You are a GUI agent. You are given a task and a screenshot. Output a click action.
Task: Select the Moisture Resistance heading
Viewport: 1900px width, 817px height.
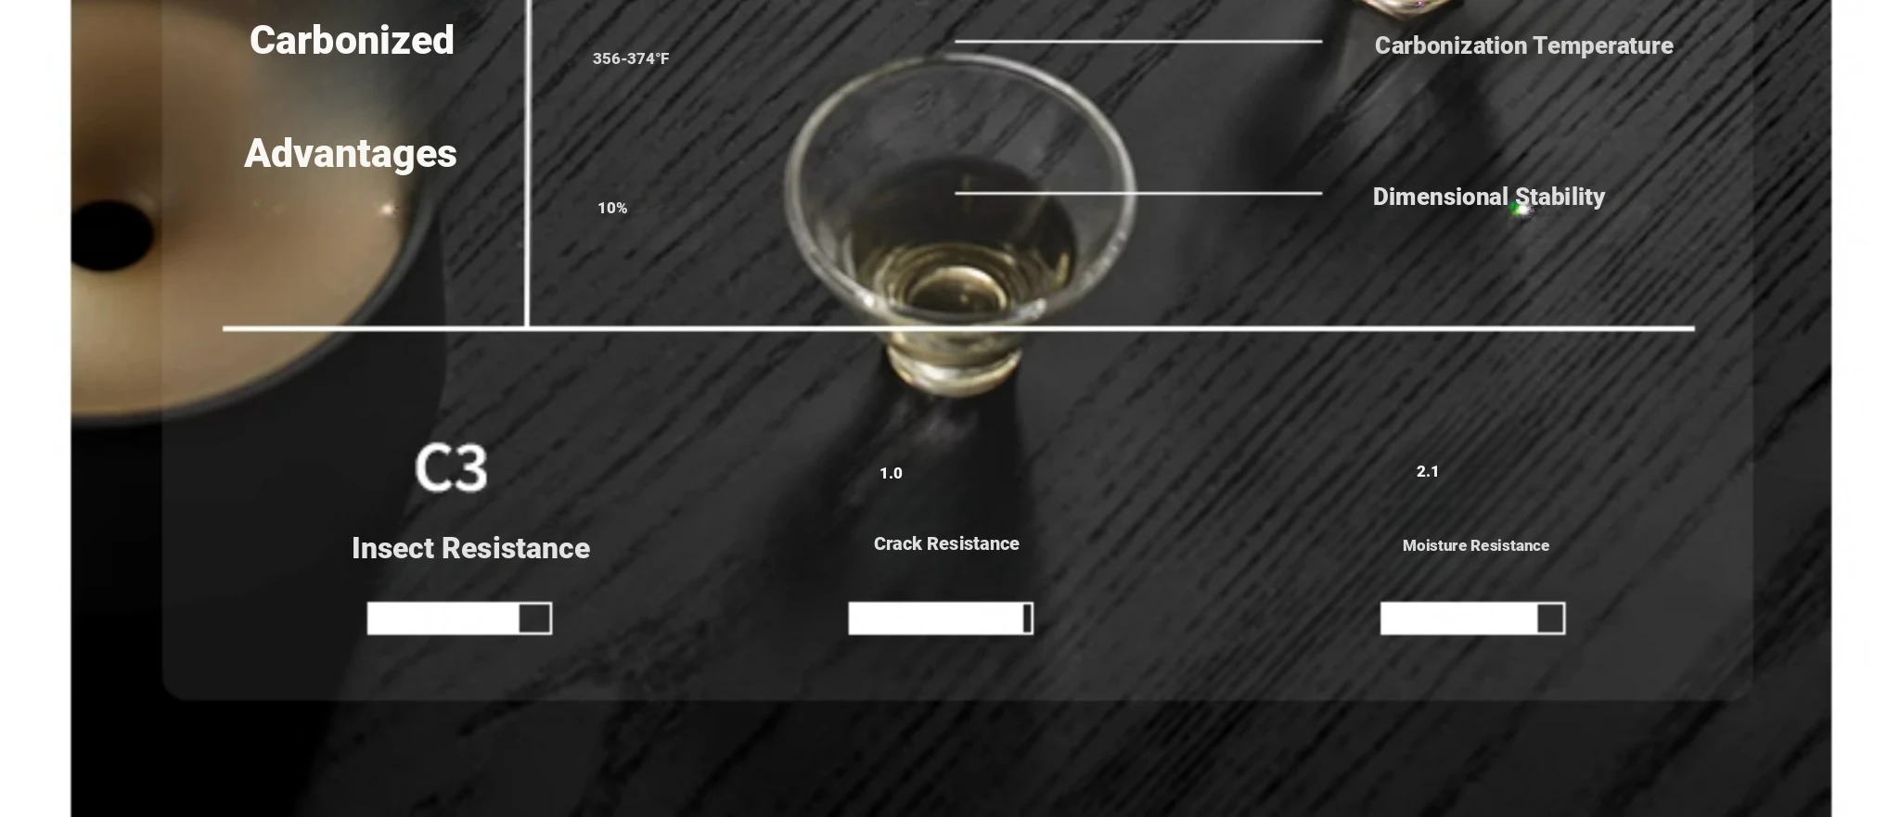pyautogui.click(x=1476, y=546)
